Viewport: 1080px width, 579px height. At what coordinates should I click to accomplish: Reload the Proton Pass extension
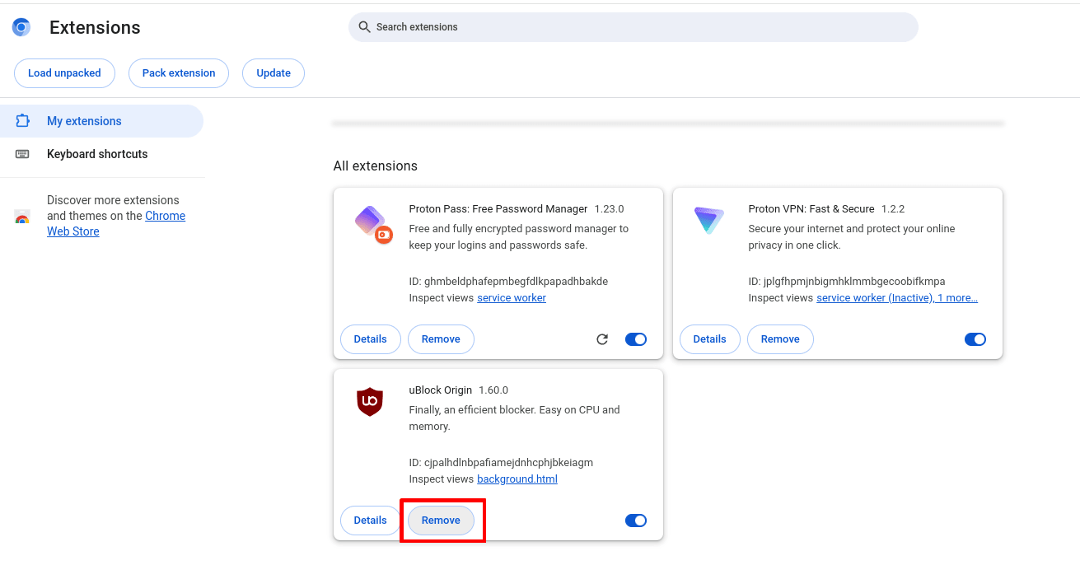(x=602, y=339)
